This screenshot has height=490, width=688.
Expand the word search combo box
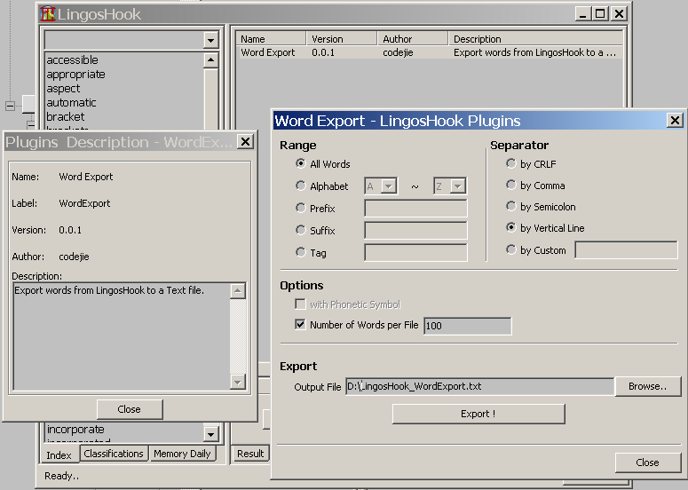[210, 40]
